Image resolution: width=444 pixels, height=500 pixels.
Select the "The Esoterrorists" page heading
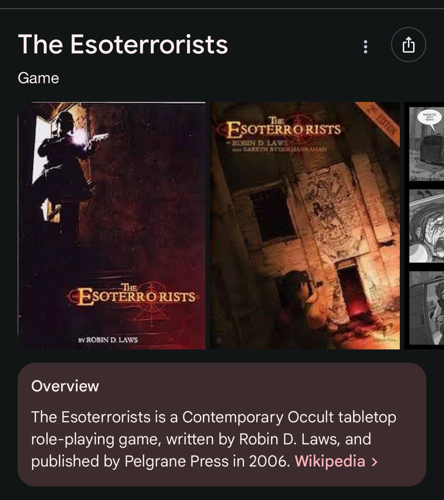(123, 44)
